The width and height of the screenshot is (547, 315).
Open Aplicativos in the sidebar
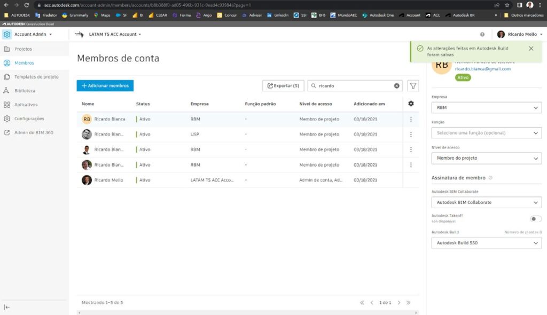[x=26, y=105]
